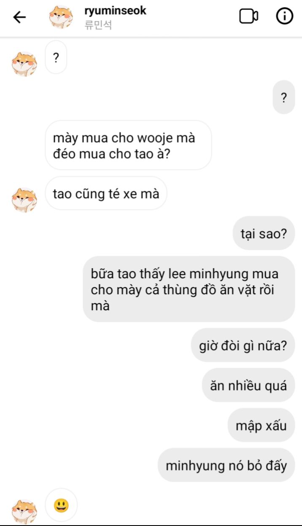
Task: Tap the ryuminseok username in the header
Action: pos(115,11)
